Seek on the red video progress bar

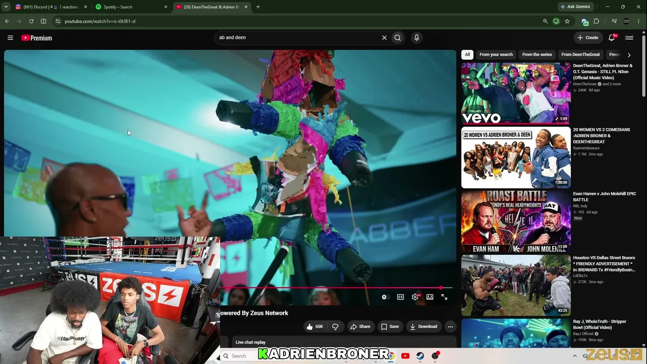pos(336,288)
